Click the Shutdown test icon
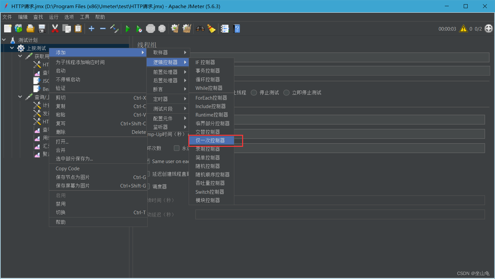Screen dimensions: 495x279 pyautogui.click(x=162, y=29)
